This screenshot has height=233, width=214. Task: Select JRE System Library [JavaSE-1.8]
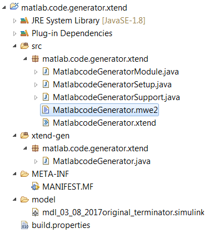tap(88, 21)
